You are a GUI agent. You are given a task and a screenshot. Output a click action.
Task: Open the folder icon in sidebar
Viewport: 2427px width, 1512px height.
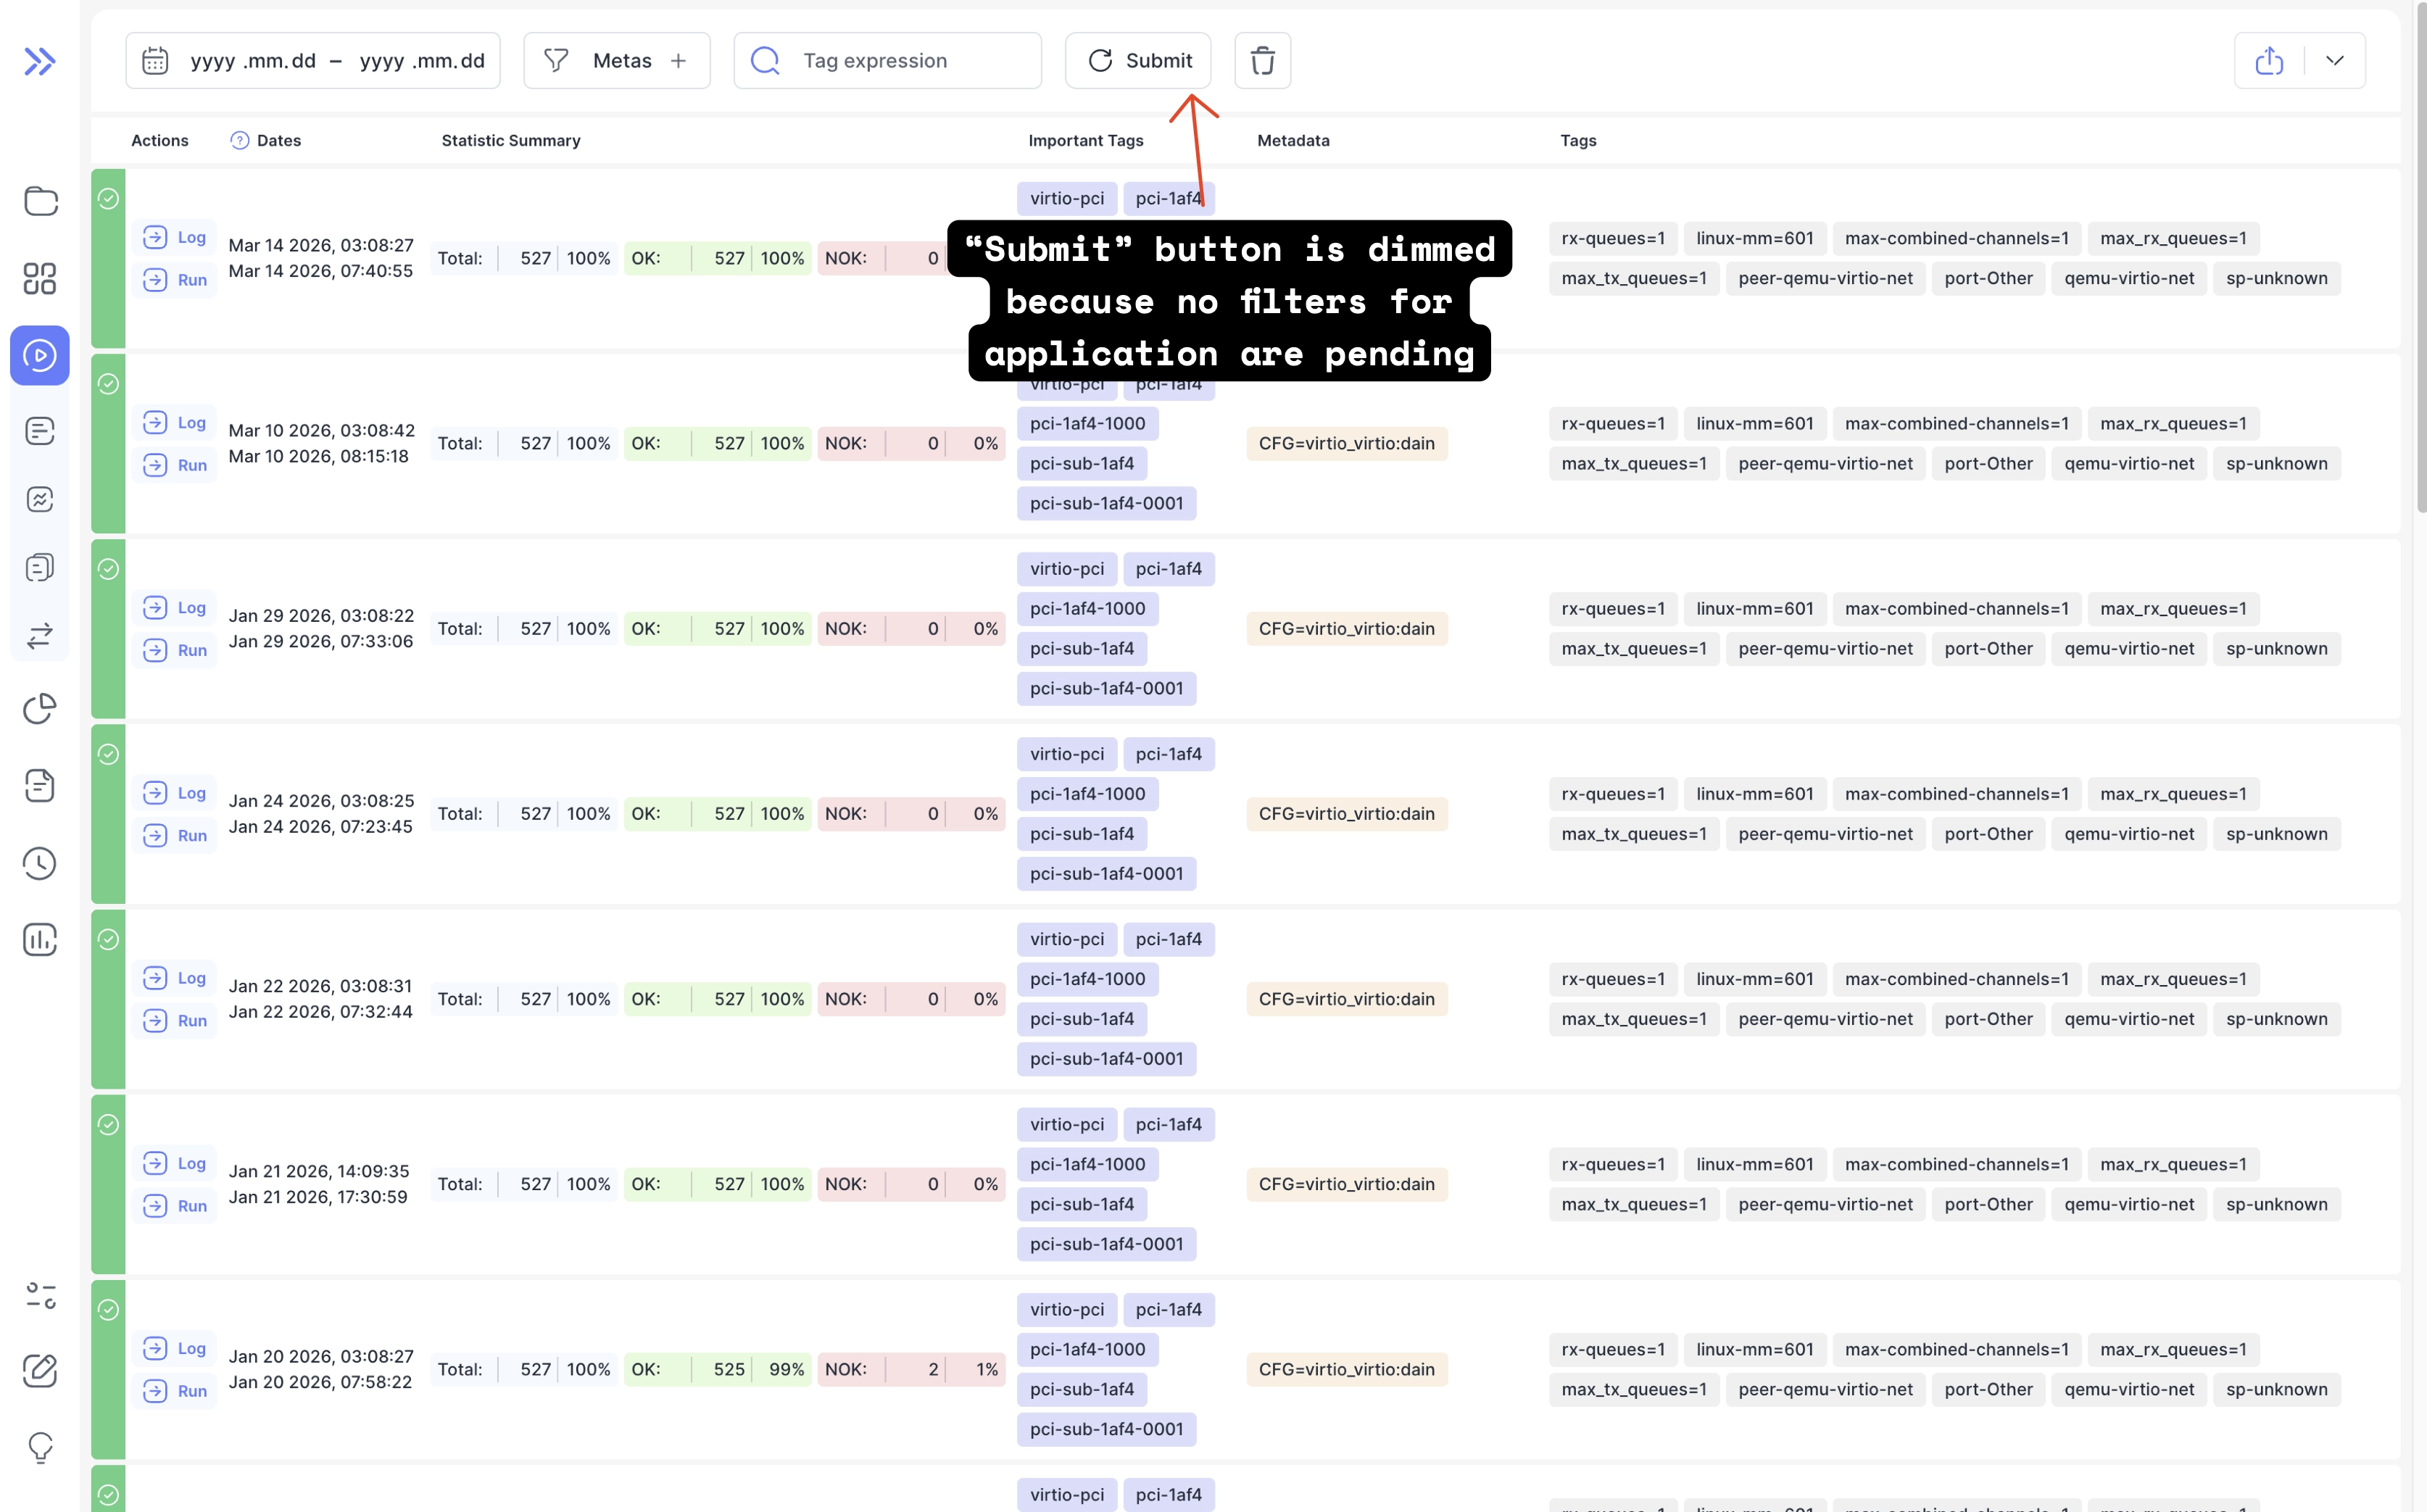tap(40, 201)
